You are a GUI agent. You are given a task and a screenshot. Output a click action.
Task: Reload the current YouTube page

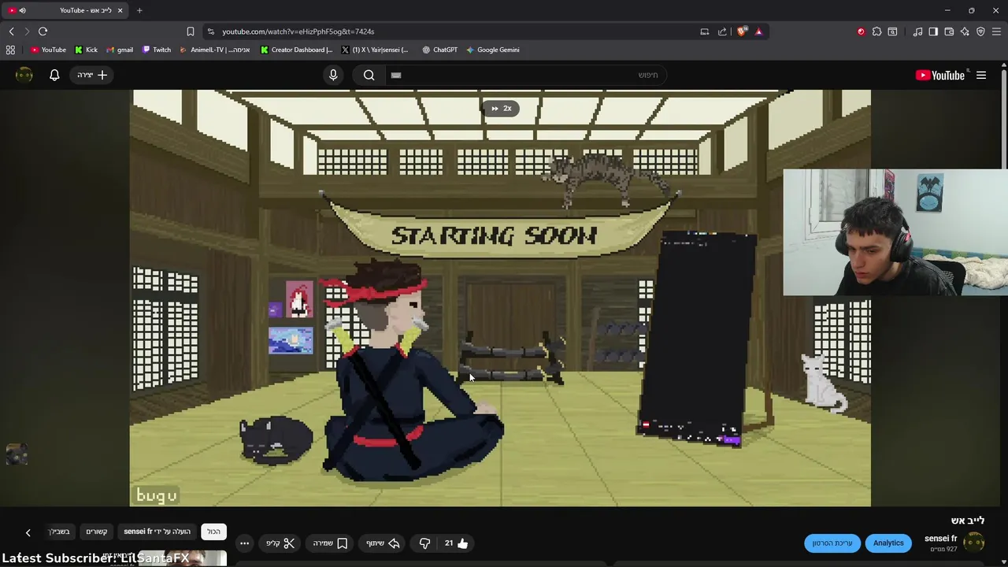pyautogui.click(x=43, y=31)
